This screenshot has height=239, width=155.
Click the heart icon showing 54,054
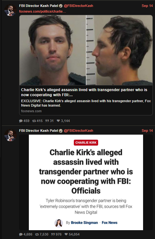tap(66, 234)
